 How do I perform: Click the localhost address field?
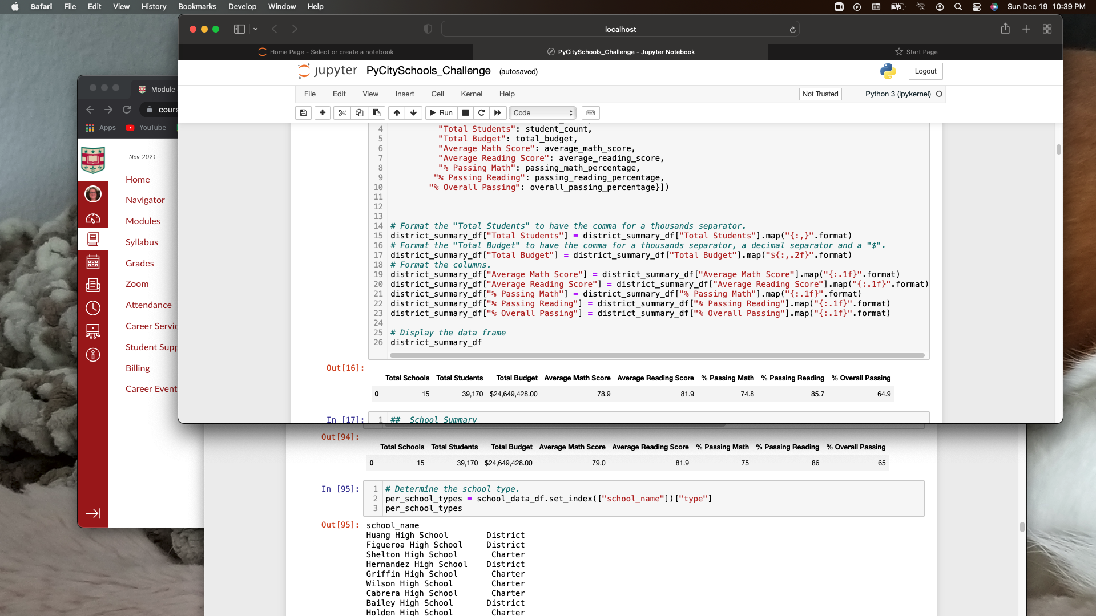[620, 29]
